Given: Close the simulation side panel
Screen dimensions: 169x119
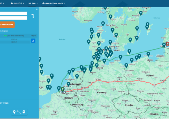Looking at the screenshot, I should tap(37, 9).
